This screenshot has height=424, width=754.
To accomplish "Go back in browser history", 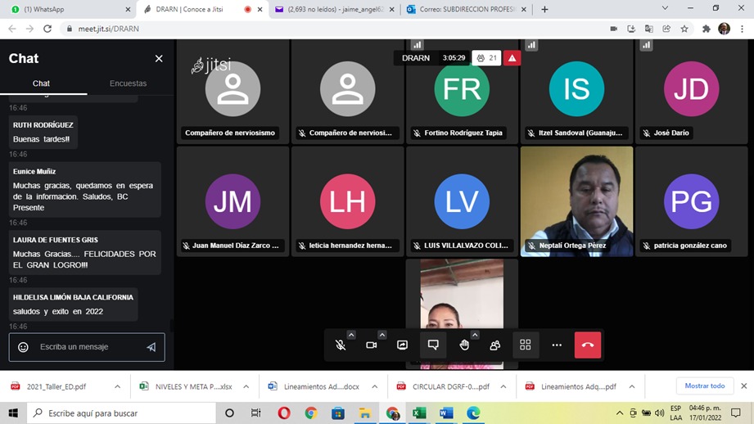I will [x=12, y=29].
